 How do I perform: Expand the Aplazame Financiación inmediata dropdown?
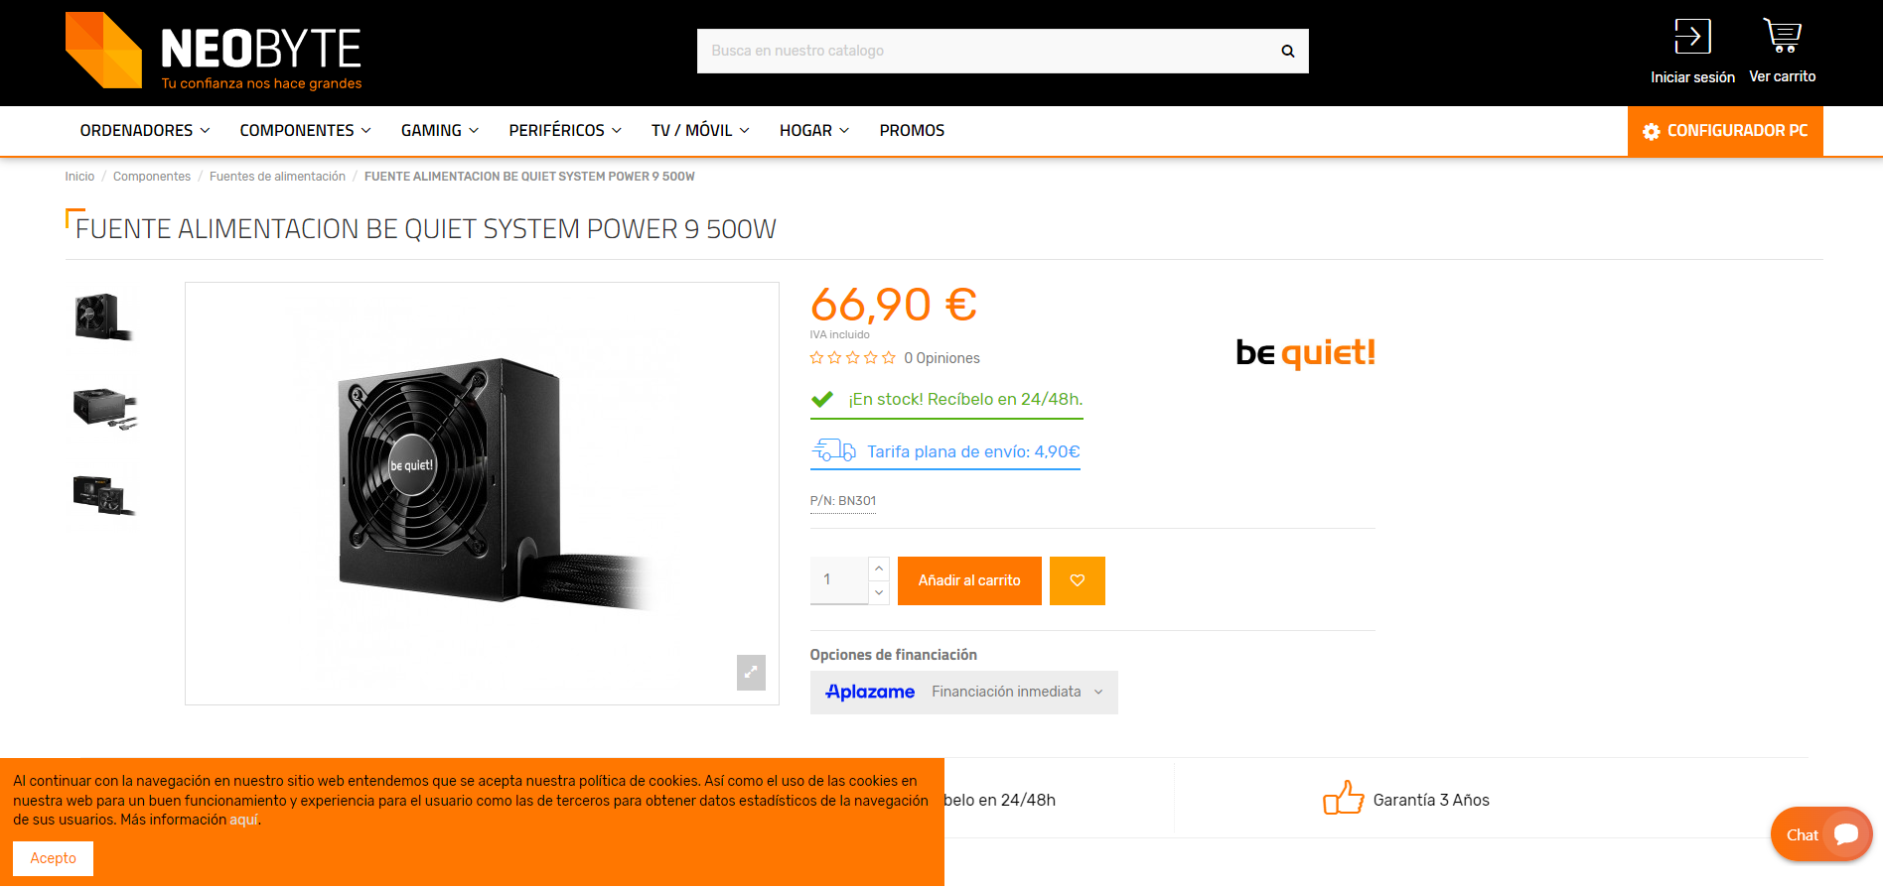(x=963, y=693)
